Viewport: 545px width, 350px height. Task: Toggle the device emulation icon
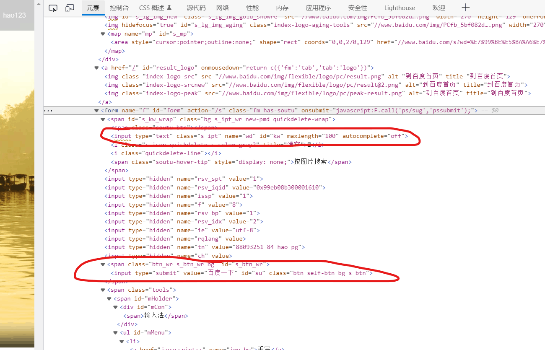(70, 8)
